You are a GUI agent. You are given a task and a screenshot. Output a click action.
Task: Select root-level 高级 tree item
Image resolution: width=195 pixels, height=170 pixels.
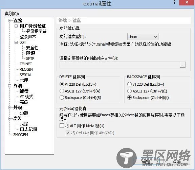(x=17, y=118)
